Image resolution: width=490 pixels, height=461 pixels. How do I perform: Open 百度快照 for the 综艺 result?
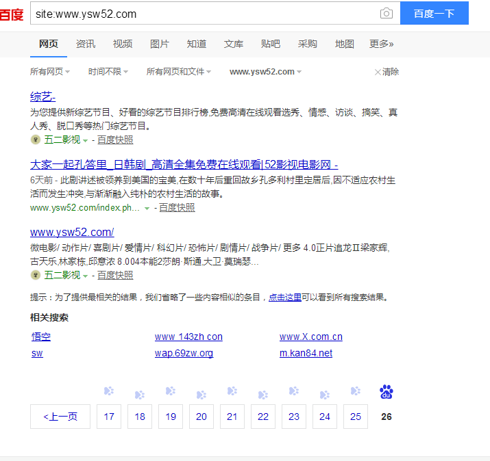[x=115, y=140]
